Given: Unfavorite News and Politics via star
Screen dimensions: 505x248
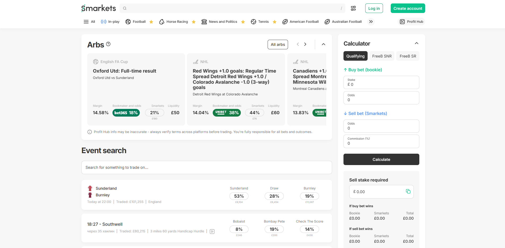Looking at the screenshot, I should pyautogui.click(x=243, y=21).
